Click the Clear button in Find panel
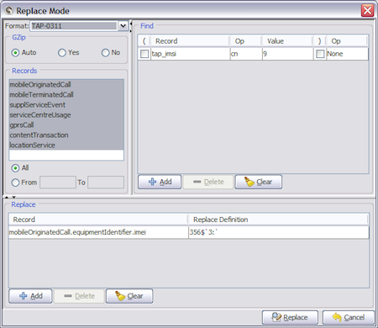Viewport: 378px width, 328px height. point(259,182)
